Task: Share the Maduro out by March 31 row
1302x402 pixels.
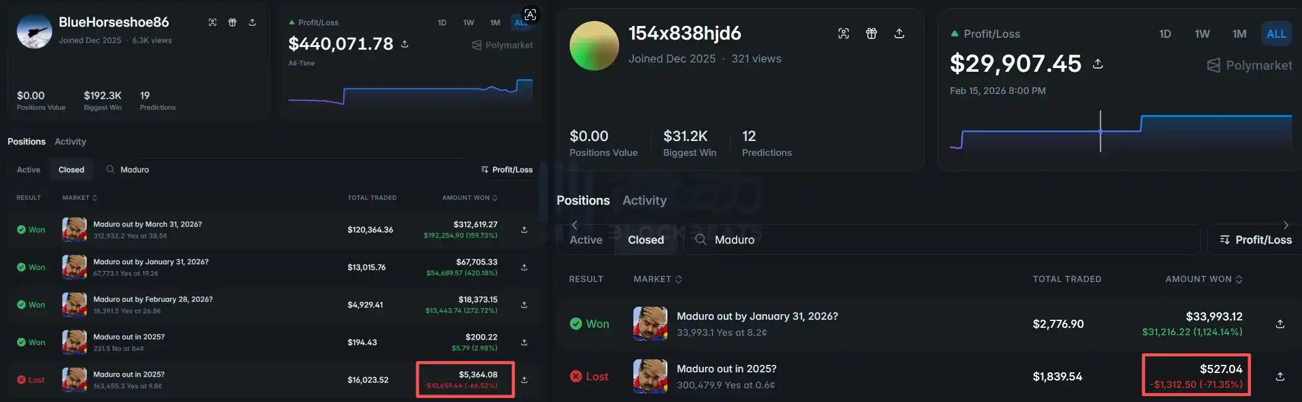Action: [524, 229]
